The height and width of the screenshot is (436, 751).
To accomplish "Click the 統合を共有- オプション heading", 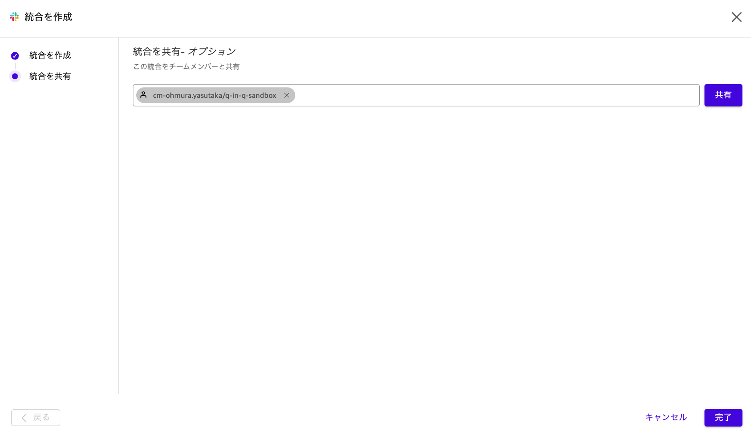I will 185,51.
